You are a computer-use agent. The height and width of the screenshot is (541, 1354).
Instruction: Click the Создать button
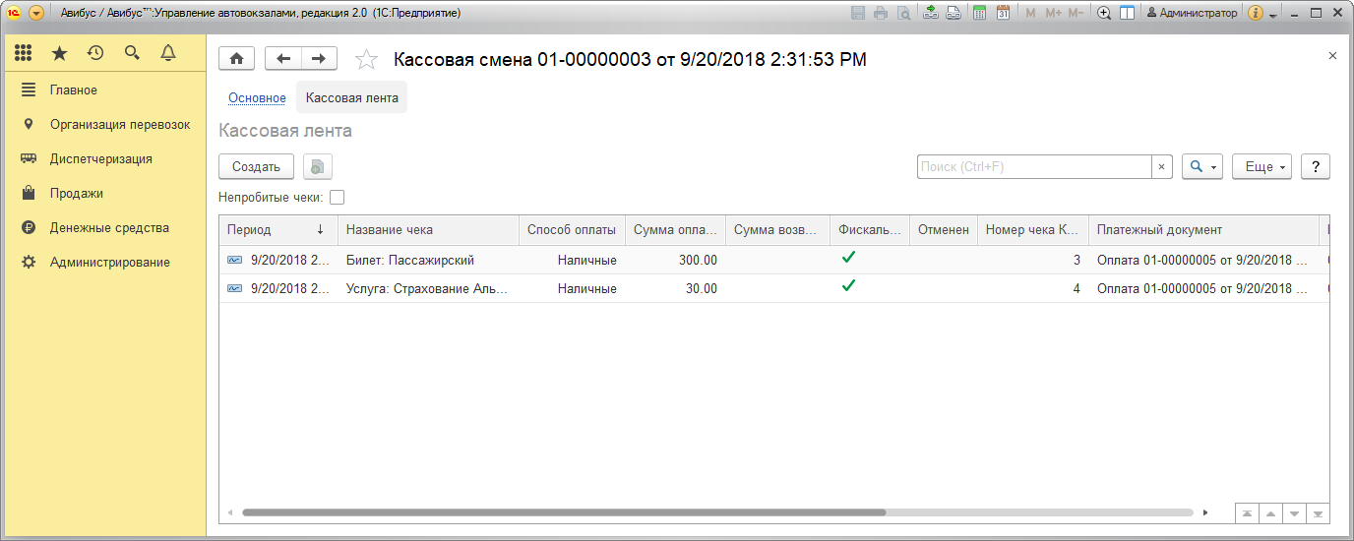256,167
